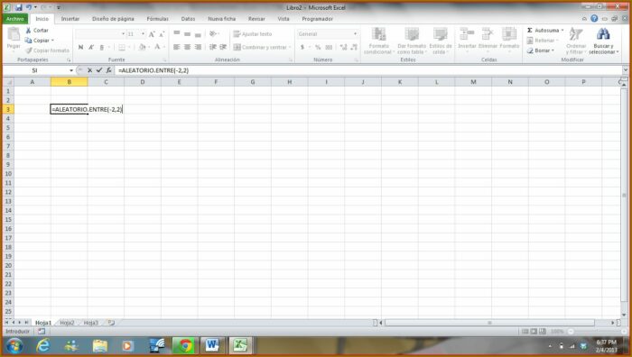Open Dar formato como tabla
This screenshot has height=357, width=632.
pyautogui.click(x=412, y=41)
